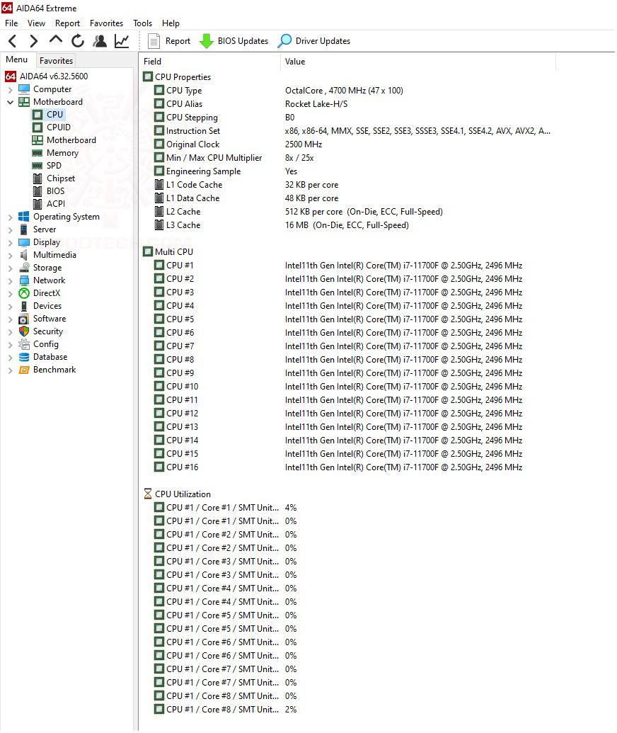
Task: Open the Help menu
Action: pyautogui.click(x=171, y=23)
